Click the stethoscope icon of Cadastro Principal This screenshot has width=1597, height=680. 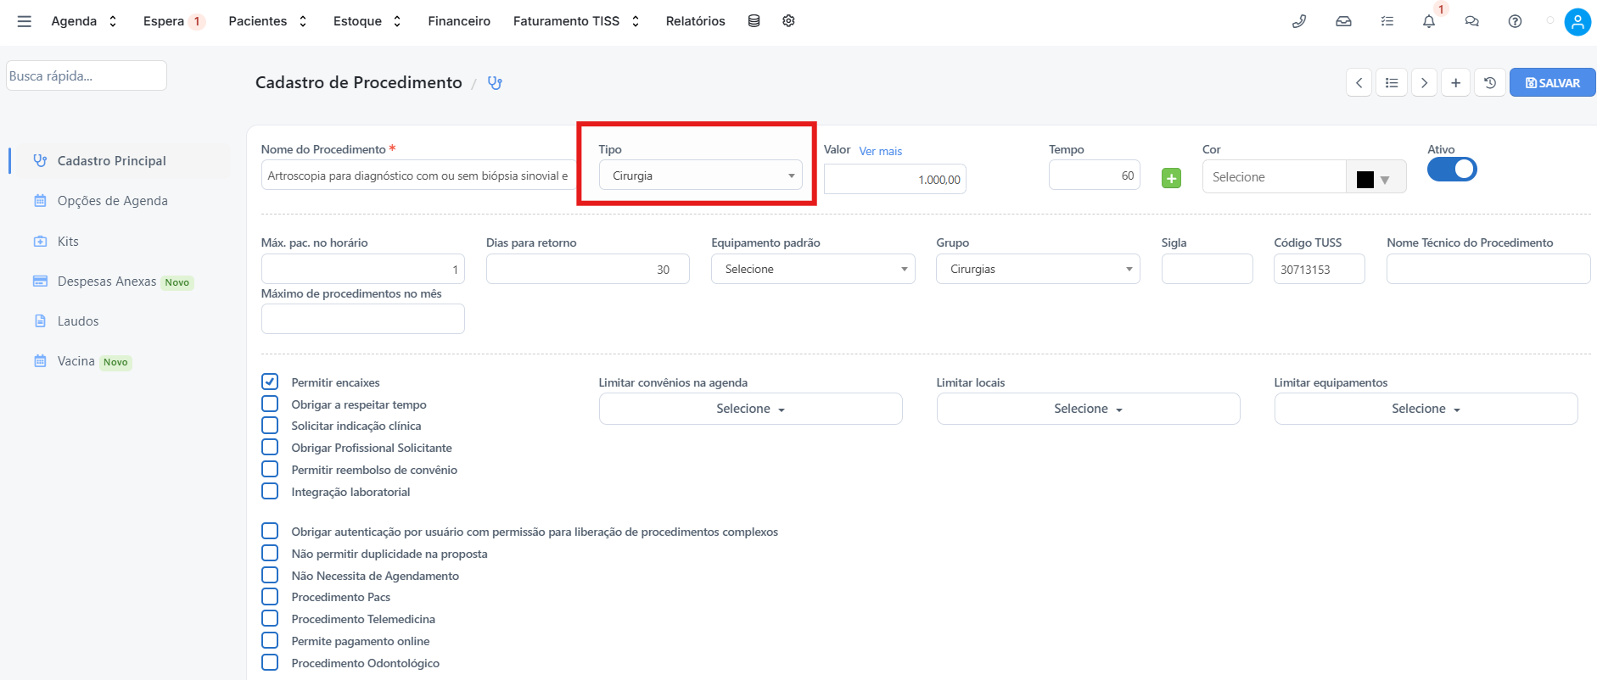[40, 160]
